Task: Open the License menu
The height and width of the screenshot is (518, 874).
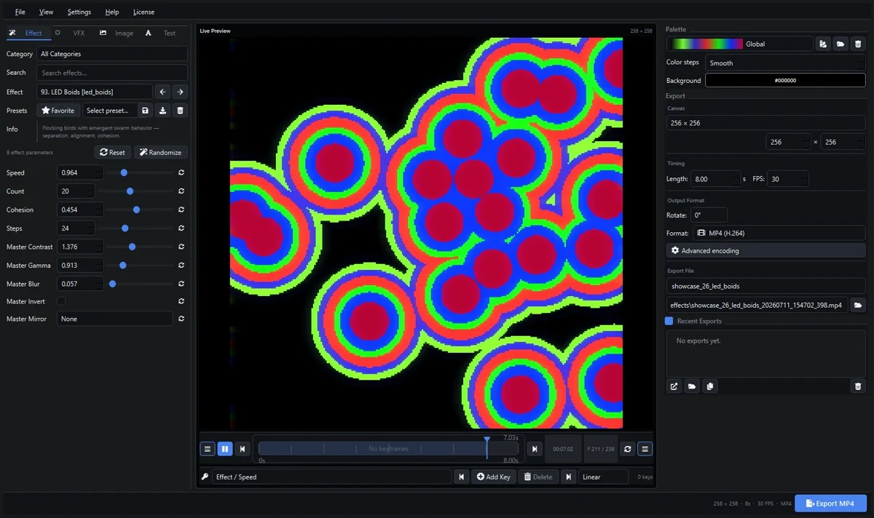Action: pyautogui.click(x=143, y=12)
